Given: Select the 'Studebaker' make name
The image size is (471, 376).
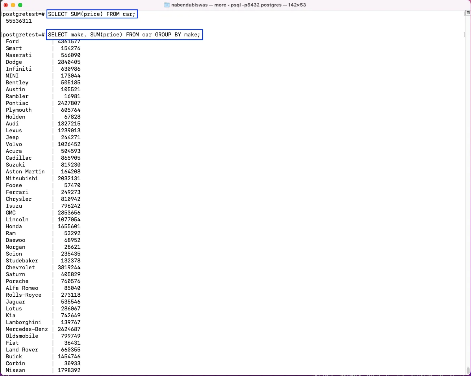Looking at the screenshot, I should point(22,261).
